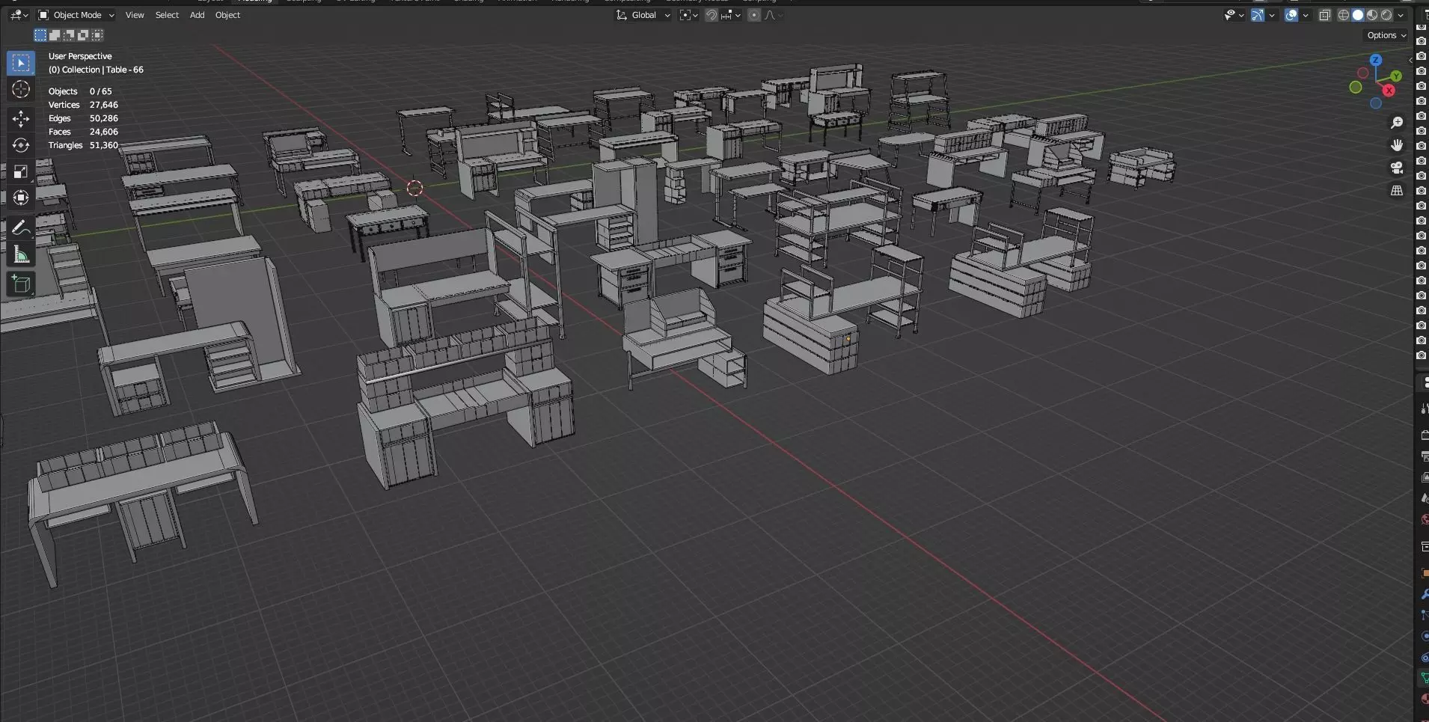This screenshot has width=1429, height=722.
Task: Open the Options dropdown
Action: (x=1386, y=35)
